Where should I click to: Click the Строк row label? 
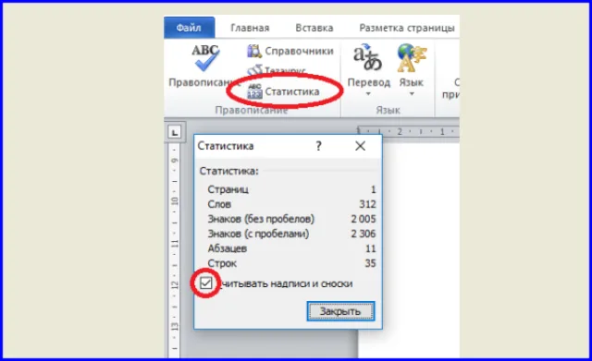point(222,263)
